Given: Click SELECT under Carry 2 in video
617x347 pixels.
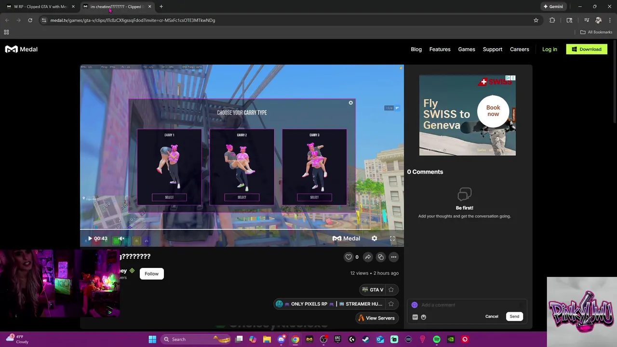Looking at the screenshot, I should pos(242,197).
